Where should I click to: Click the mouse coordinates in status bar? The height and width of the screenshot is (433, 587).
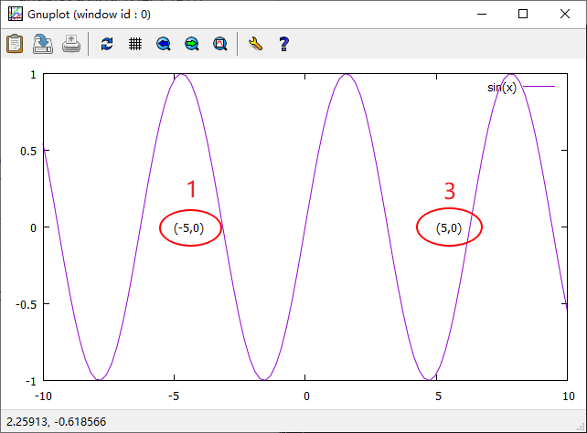click(x=56, y=422)
